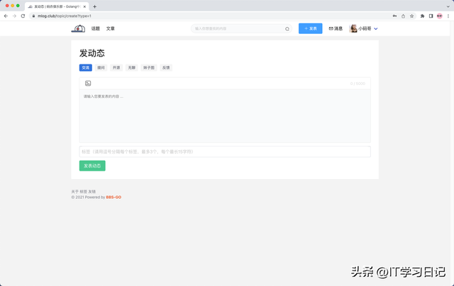The height and width of the screenshot is (286, 454).
Task: Open the browser extensions puzzle icon
Action: tap(423, 16)
